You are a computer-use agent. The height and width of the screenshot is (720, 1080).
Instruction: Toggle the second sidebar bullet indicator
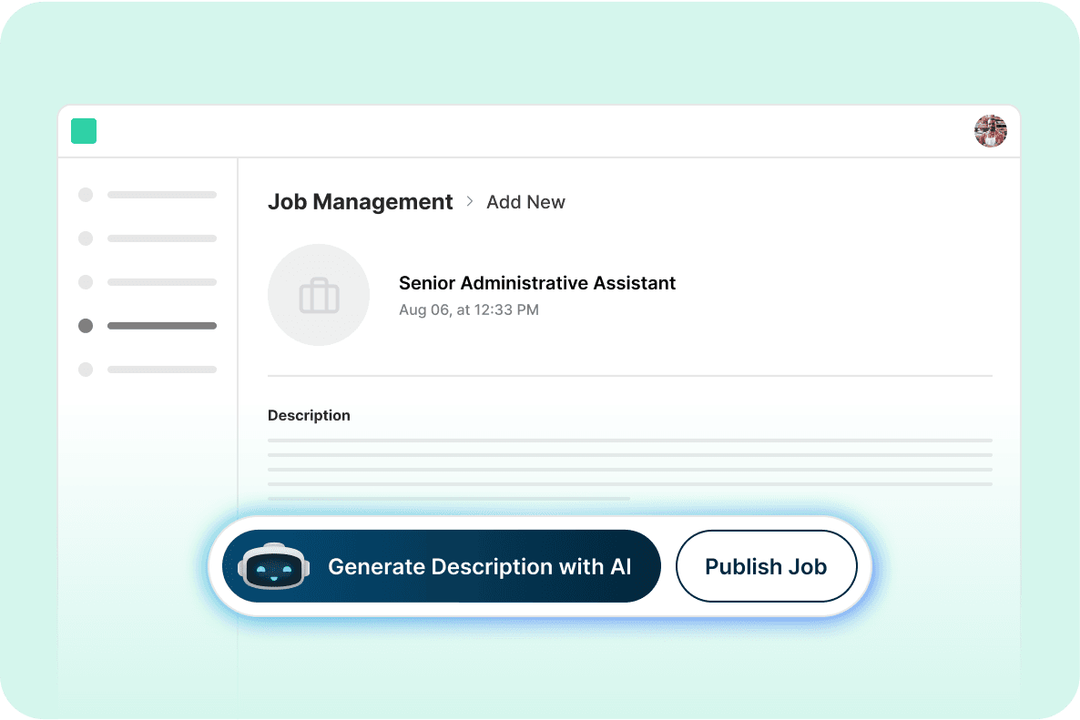pos(86,238)
